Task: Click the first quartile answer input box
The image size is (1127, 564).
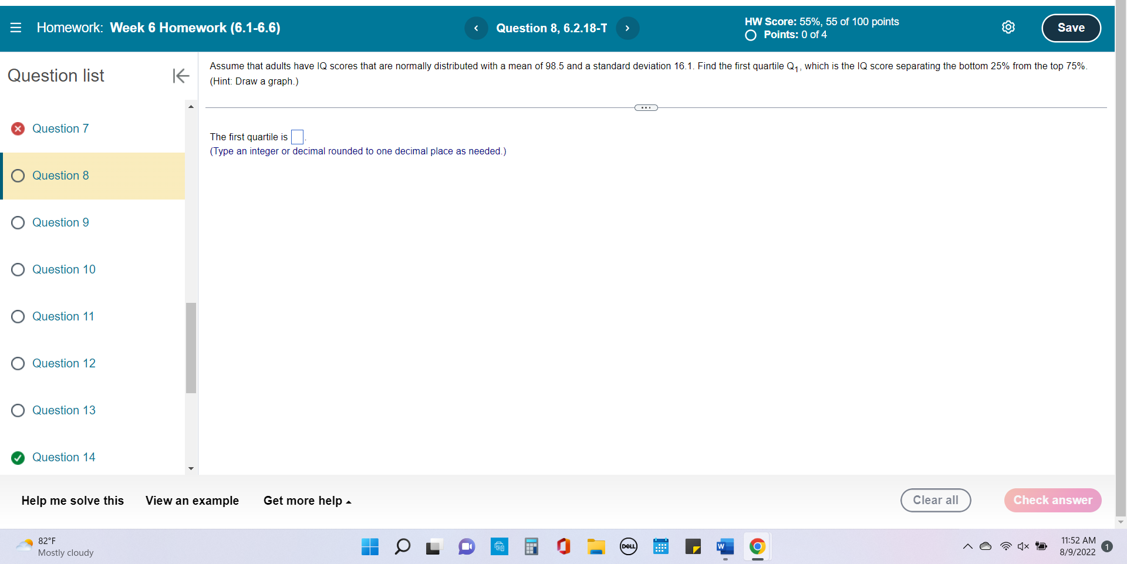Action: click(297, 137)
